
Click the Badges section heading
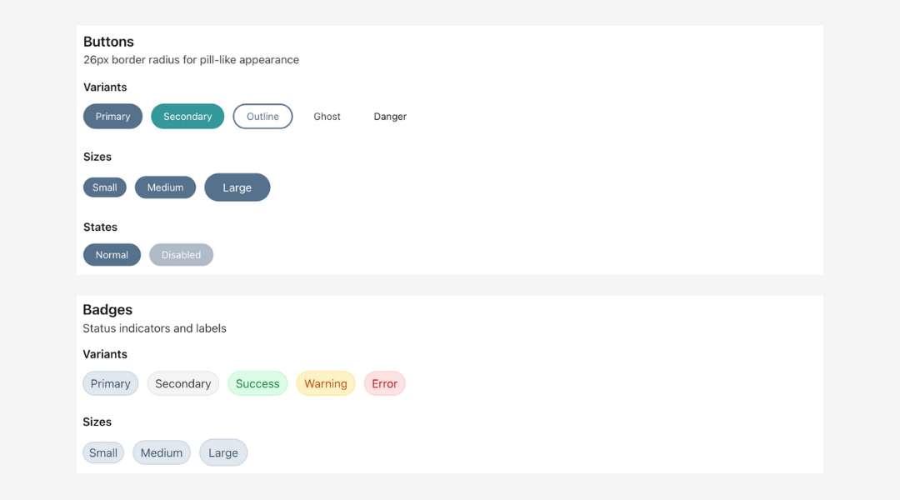point(107,309)
